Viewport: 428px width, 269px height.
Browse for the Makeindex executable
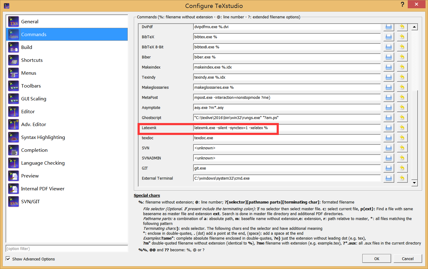tap(388, 67)
